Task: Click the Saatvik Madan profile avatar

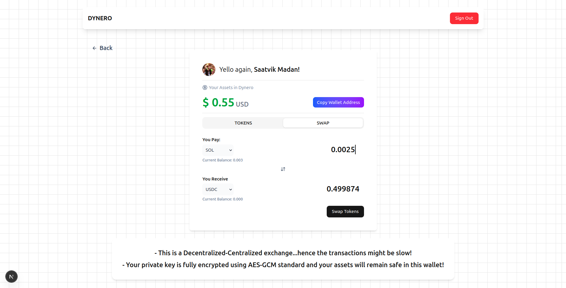Action: 209,69
